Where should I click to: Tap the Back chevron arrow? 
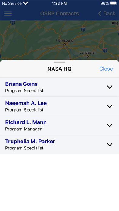click(100, 13)
